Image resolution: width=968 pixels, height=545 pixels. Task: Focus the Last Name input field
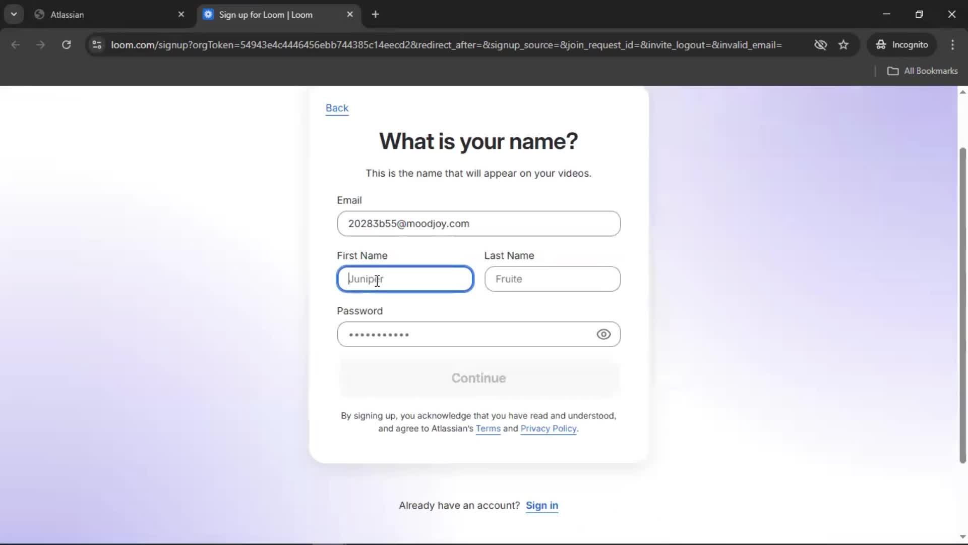552,279
